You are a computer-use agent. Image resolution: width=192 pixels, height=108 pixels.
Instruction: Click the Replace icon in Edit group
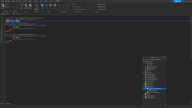[26, 5]
